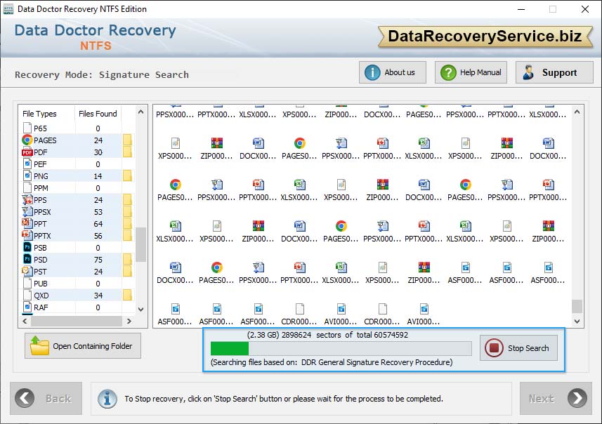Click the Files Found column header
Image resolution: width=602 pixels, height=424 pixels.
[x=98, y=114]
